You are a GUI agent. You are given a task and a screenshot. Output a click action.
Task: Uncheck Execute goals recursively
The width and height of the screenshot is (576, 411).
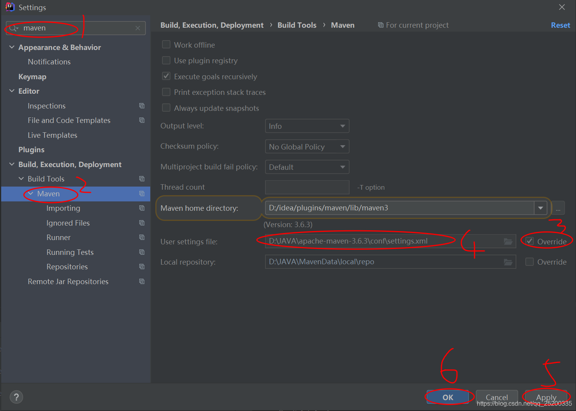[x=166, y=76]
